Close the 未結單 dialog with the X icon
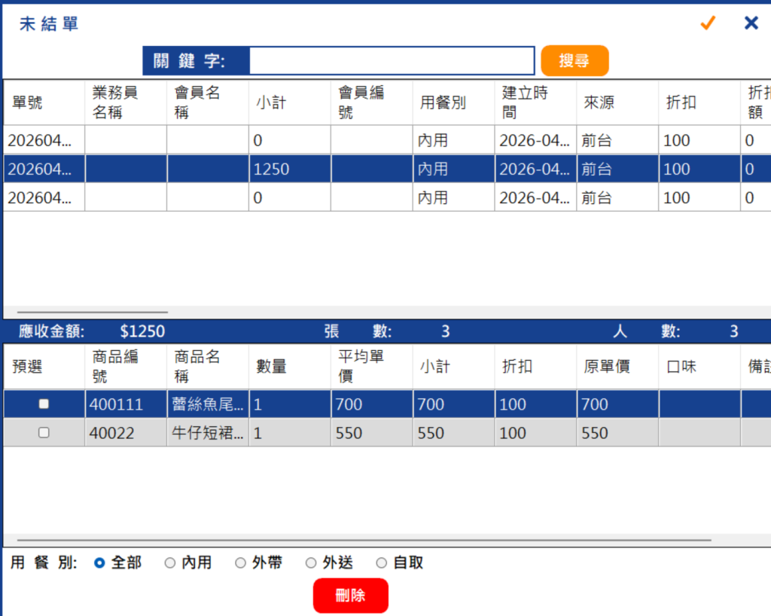Screen dimensions: 771x616 (751, 23)
